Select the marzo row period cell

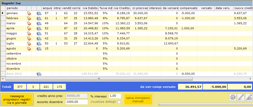point(16,23)
